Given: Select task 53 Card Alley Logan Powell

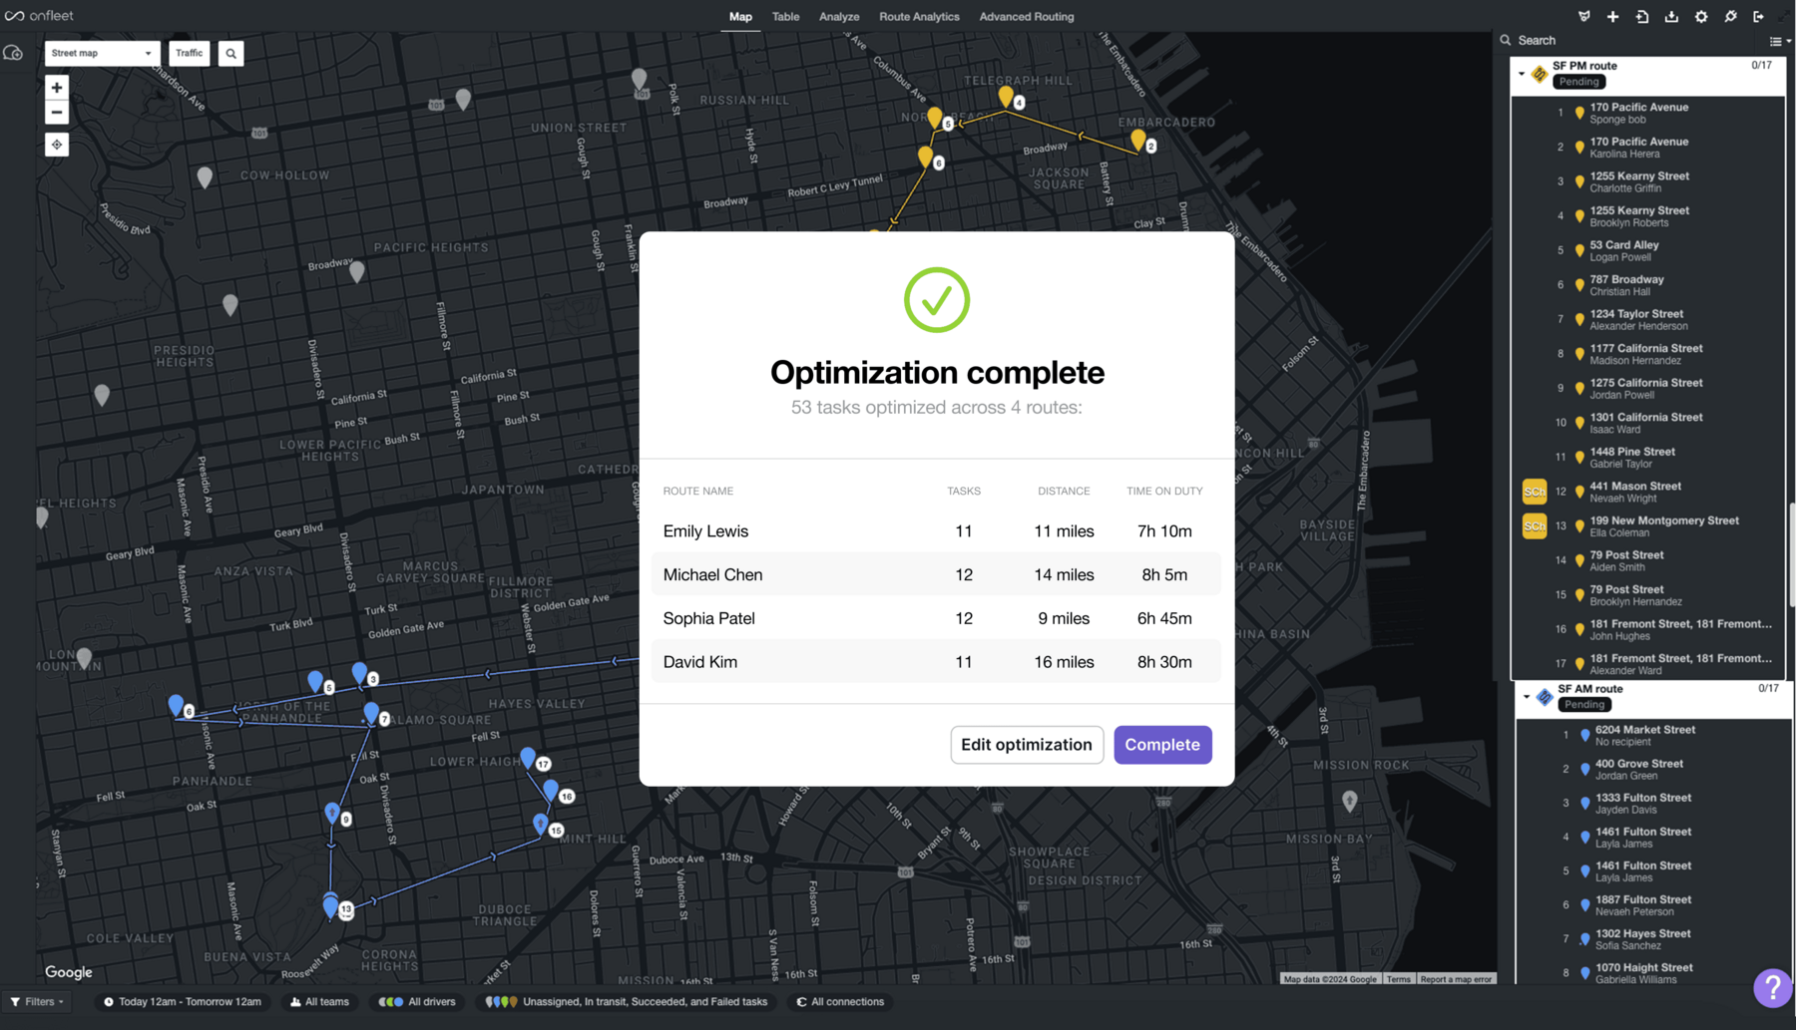Looking at the screenshot, I should coord(1648,251).
